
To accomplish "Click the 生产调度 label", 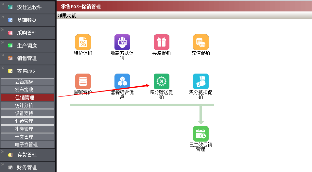I will coord(27,45).
